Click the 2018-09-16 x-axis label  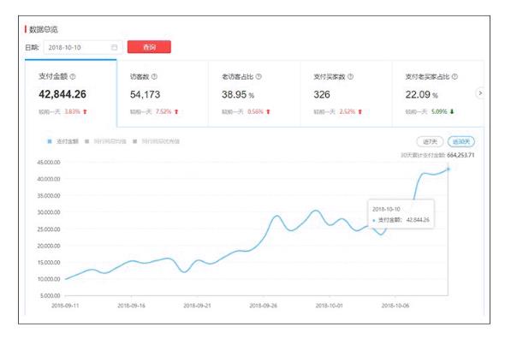click(x=132, y=306)
